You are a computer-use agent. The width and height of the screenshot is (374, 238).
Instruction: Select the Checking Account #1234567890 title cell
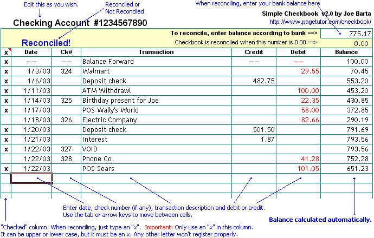point(80,23)
